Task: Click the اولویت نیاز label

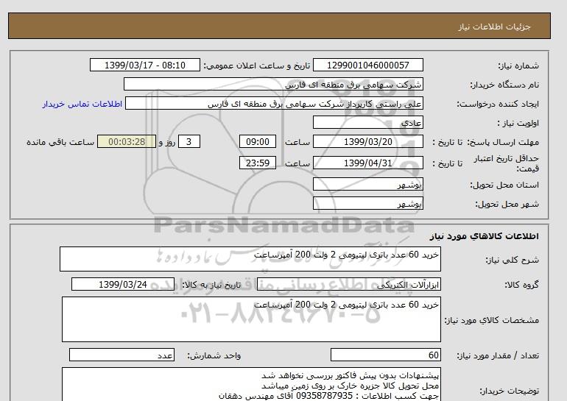Action: pyautogui.click(x=518, y=123)
